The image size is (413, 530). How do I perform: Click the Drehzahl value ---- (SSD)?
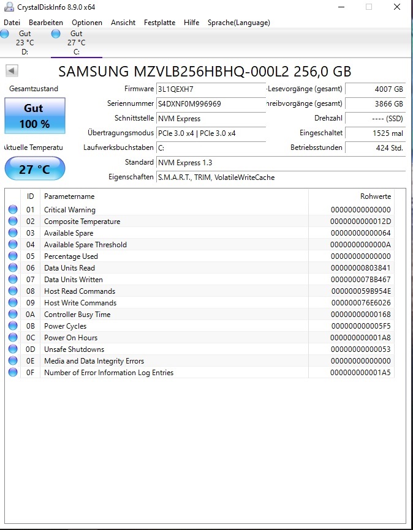(376, 119)
